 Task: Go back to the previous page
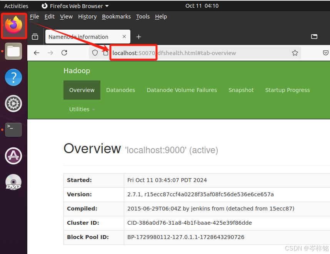point(37,53)
